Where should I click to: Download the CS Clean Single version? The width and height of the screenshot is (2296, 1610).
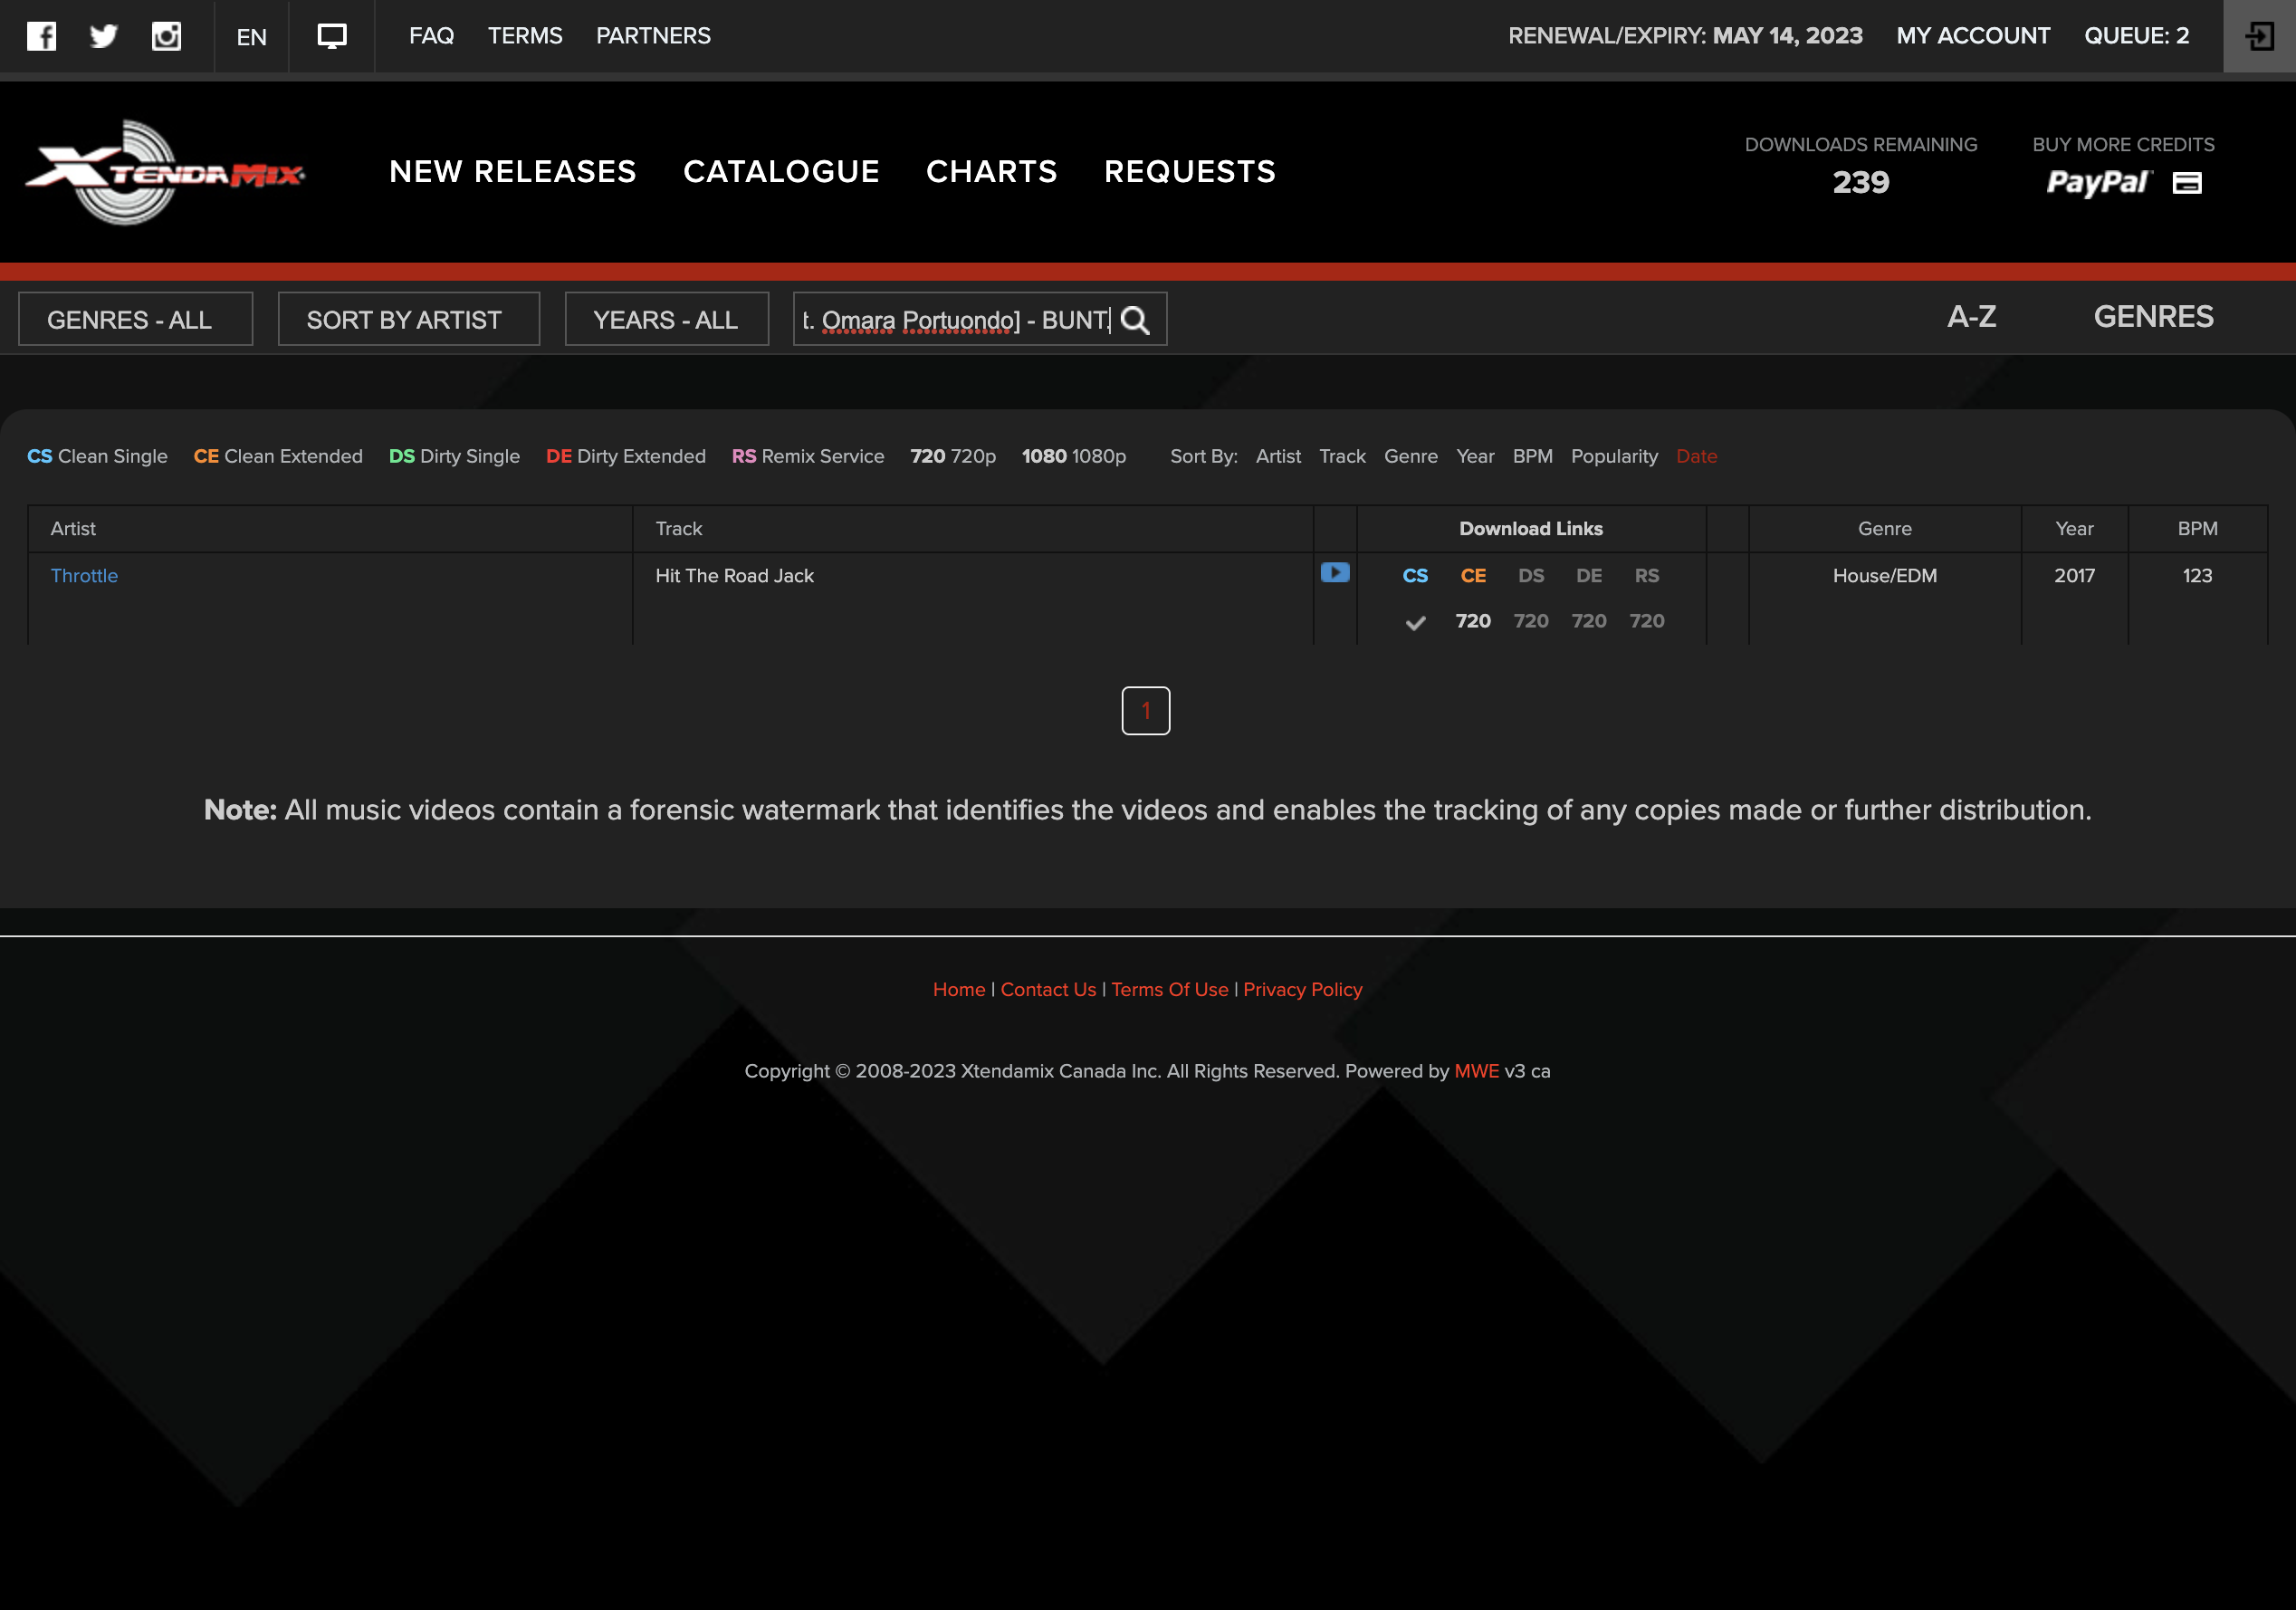(1415, 576)
